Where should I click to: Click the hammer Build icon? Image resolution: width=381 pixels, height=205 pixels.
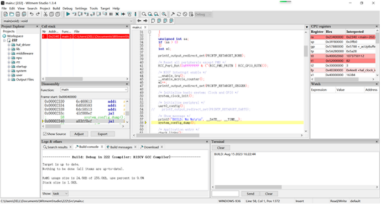click(x=173, y=14)
